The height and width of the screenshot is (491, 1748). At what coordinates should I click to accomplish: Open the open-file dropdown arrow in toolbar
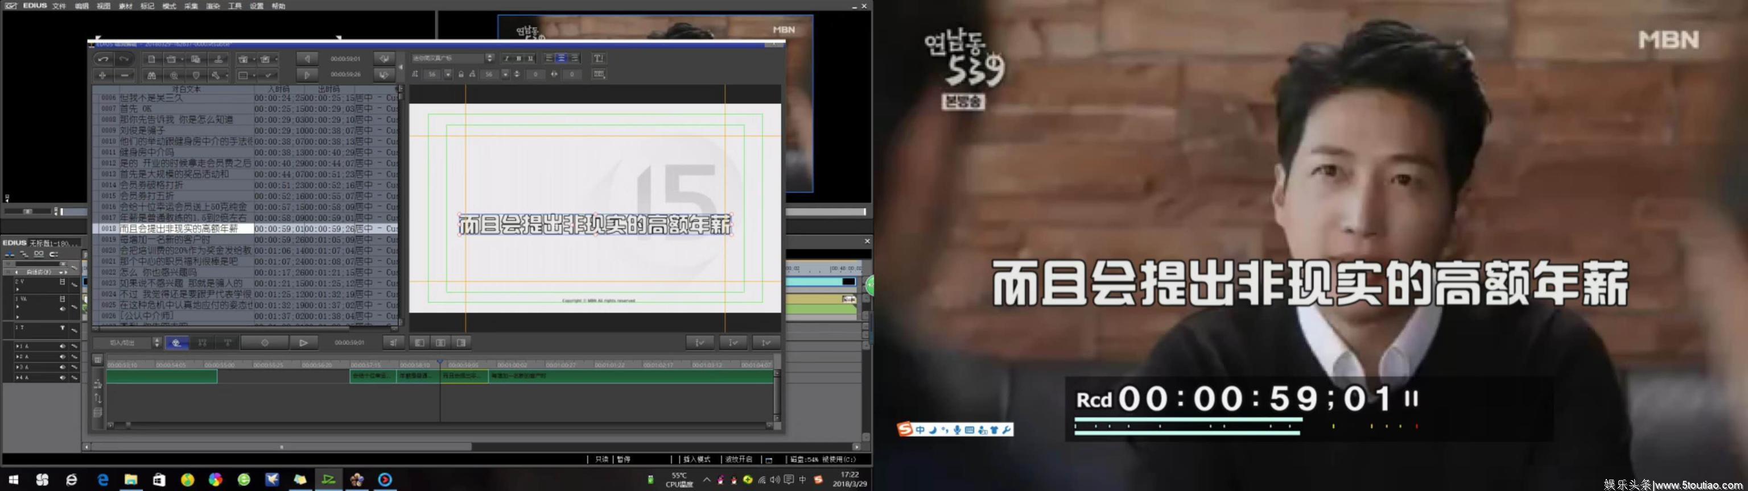[x=183, y=60]
